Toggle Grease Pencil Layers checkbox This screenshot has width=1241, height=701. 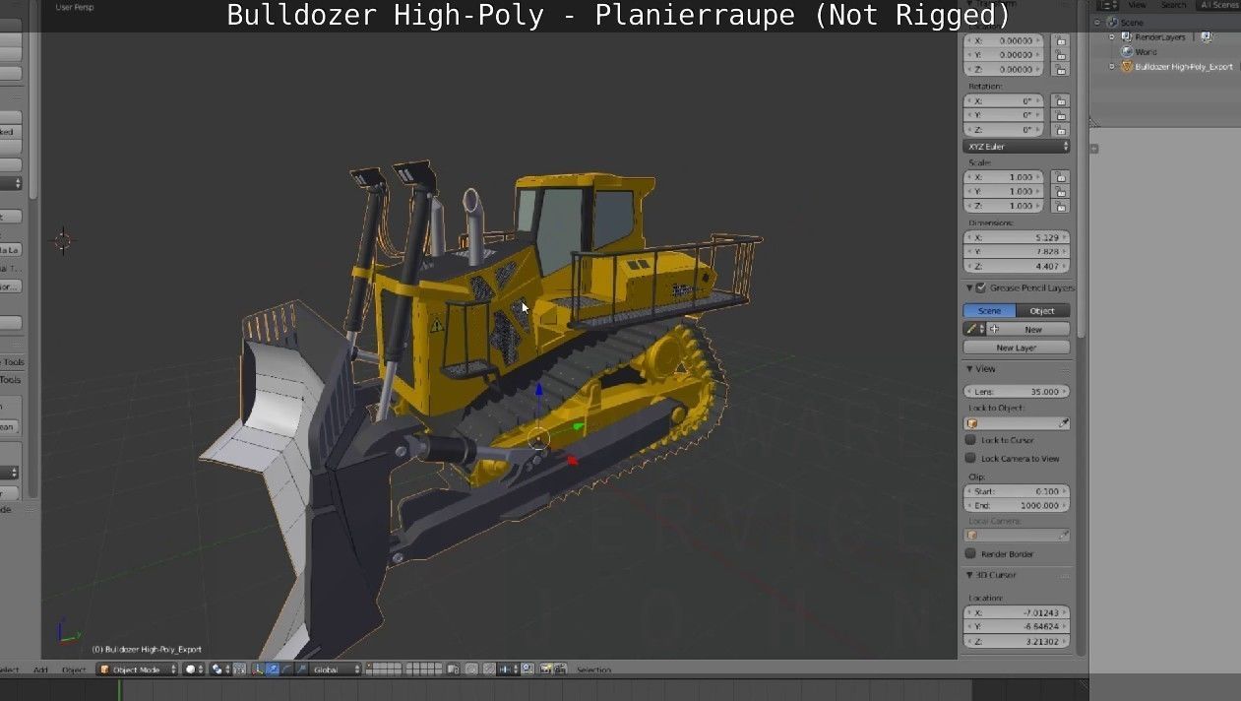coord(980,288)
